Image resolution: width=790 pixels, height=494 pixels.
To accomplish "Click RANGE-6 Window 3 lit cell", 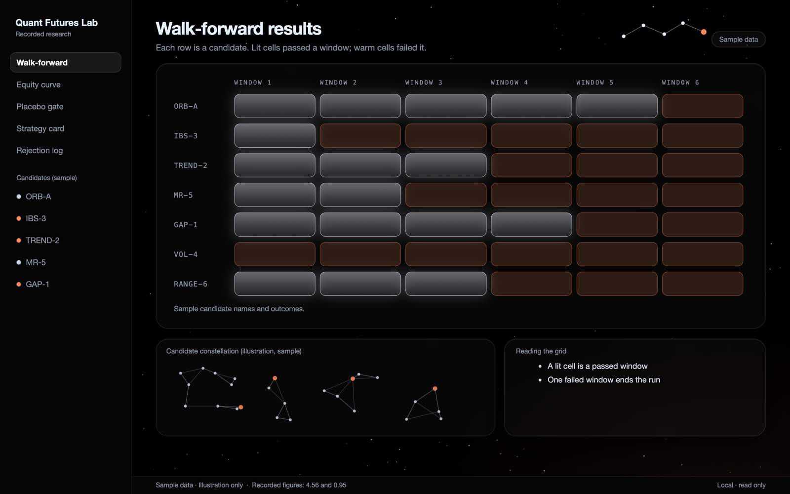I will 445,284.
